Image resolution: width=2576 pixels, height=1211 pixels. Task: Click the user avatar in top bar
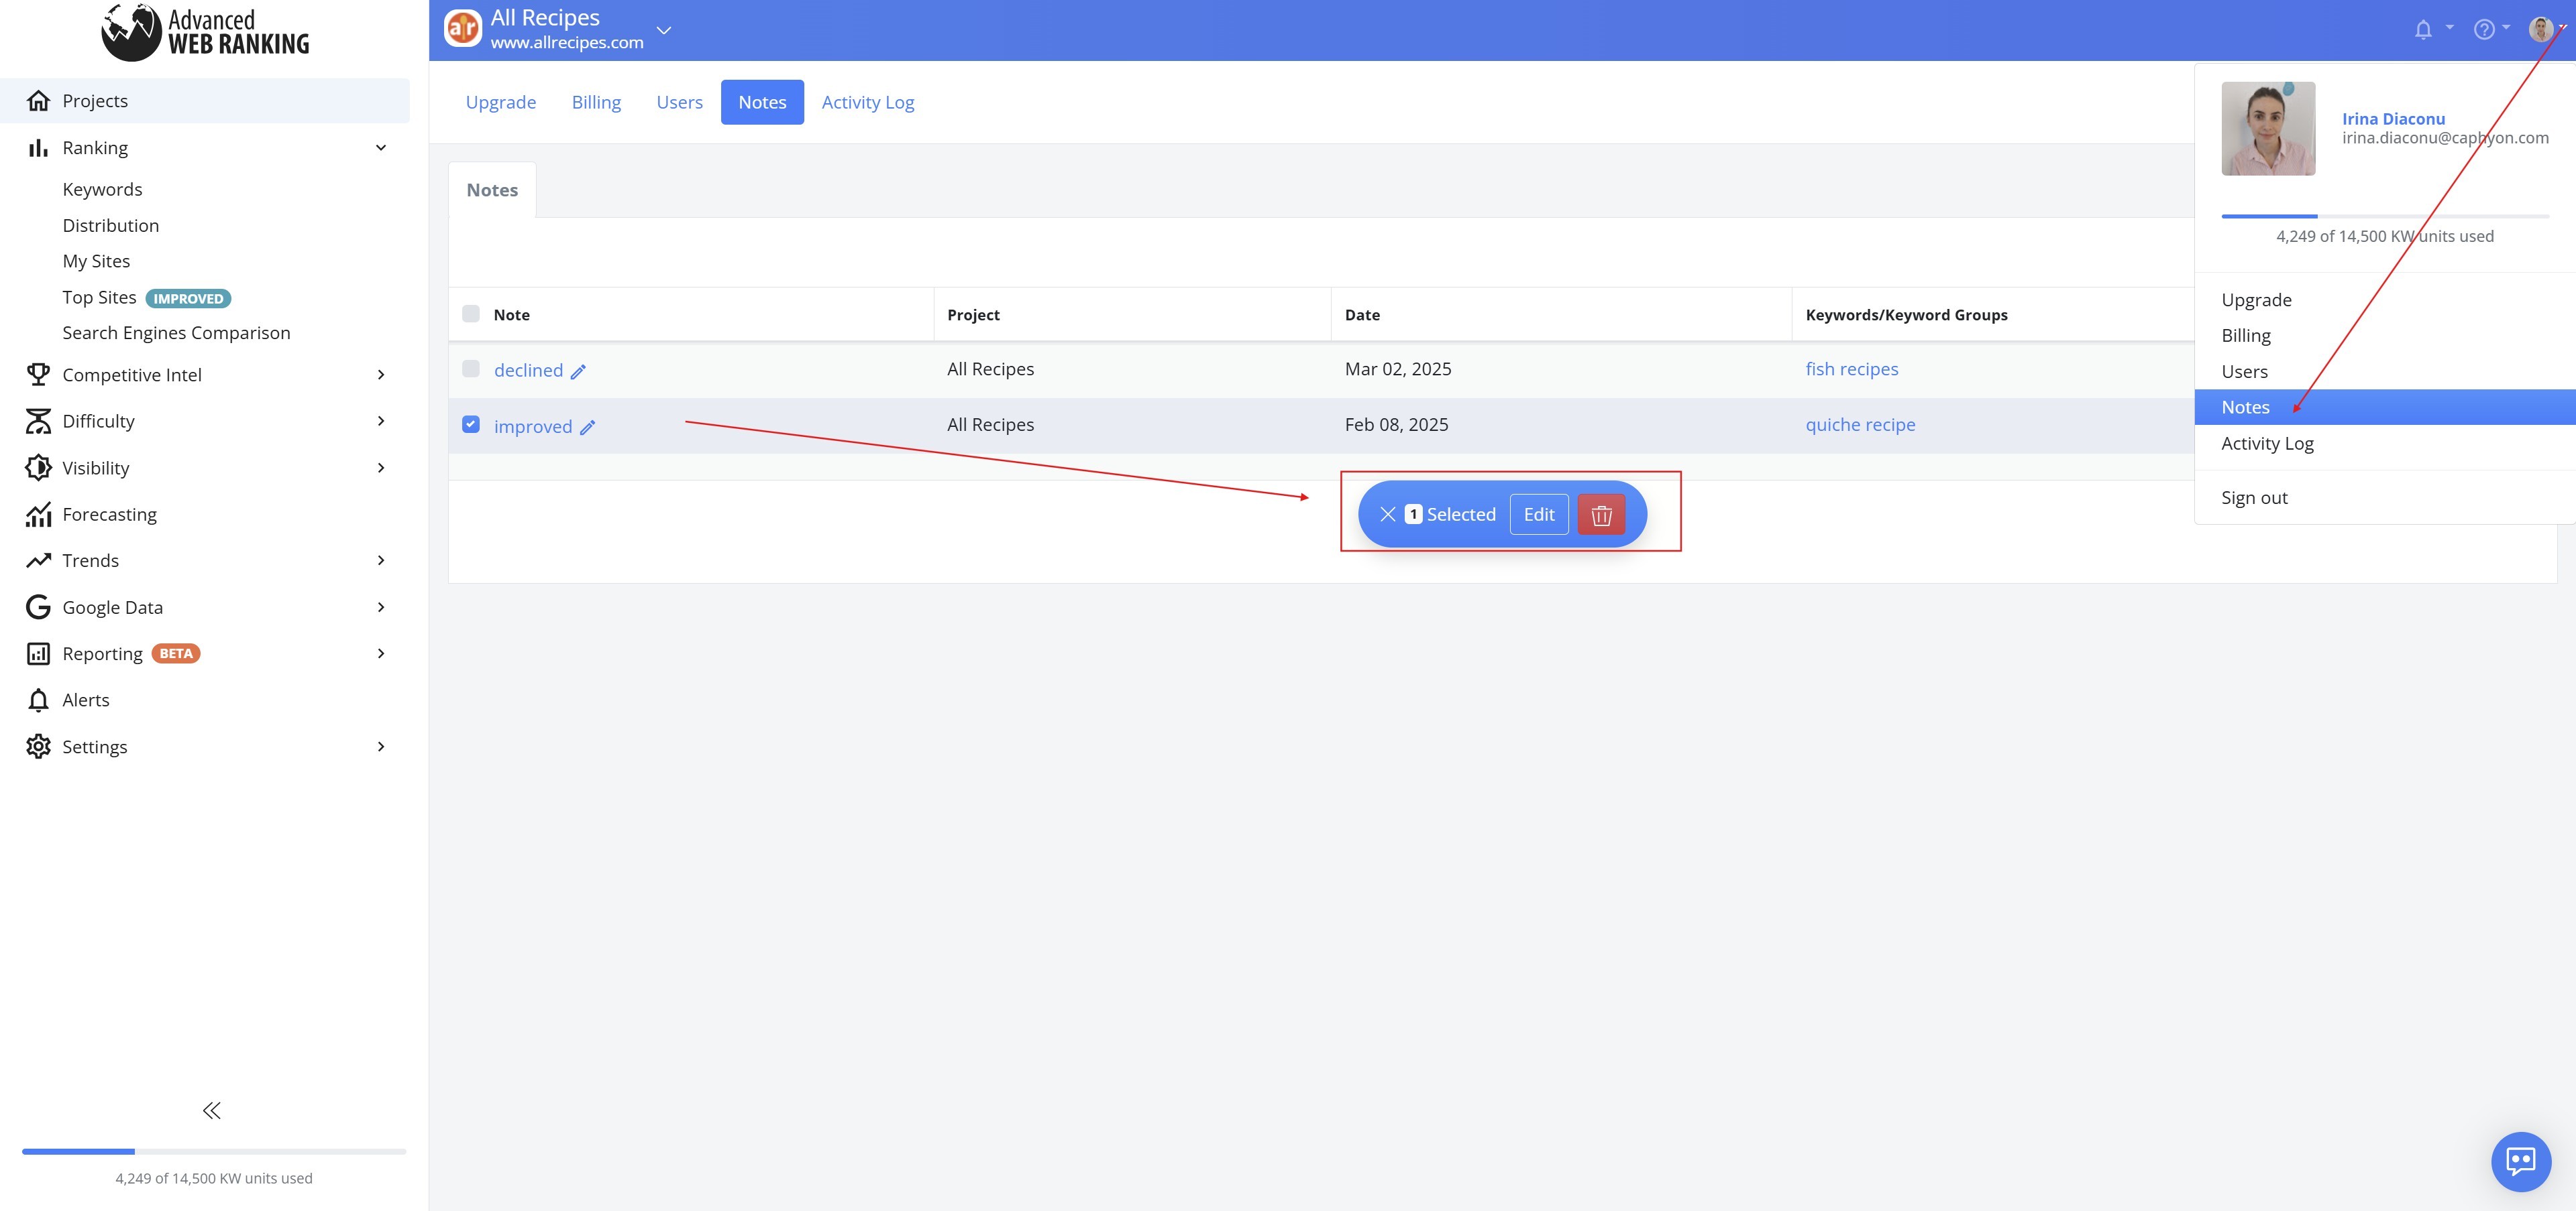pos(2541,29)
